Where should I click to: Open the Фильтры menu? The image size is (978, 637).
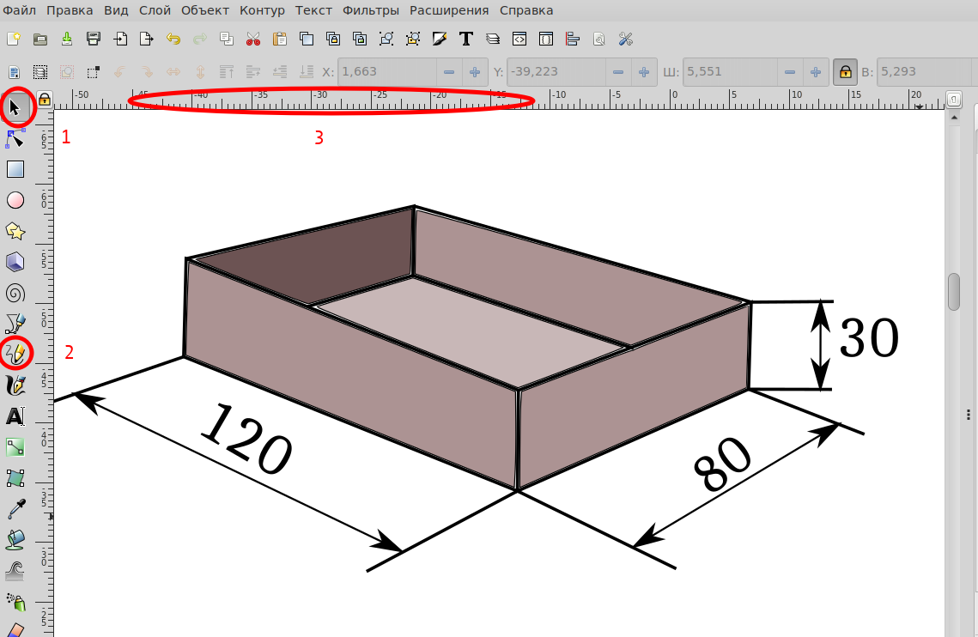click(x=371, y=10)
